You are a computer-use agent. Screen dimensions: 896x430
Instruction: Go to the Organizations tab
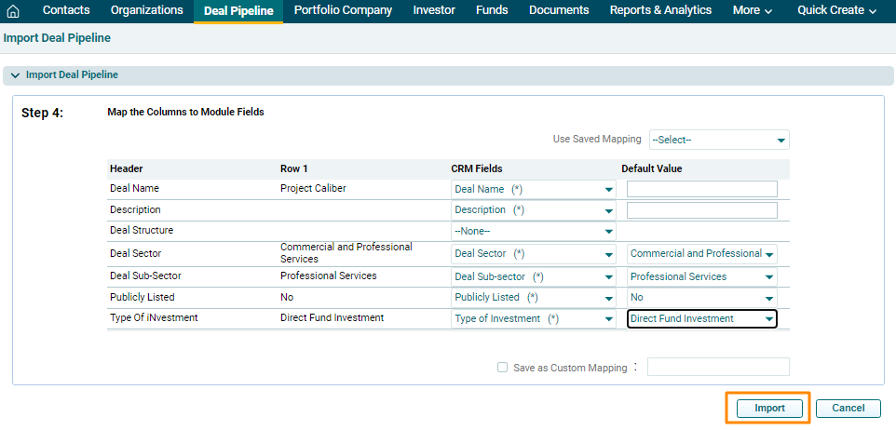146,10
